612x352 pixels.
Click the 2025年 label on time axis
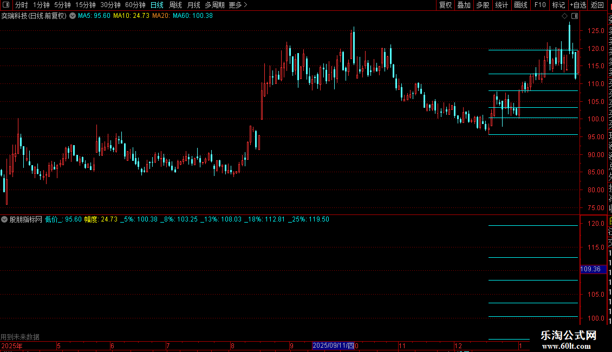pyautogui.click(x=12, y=346)
